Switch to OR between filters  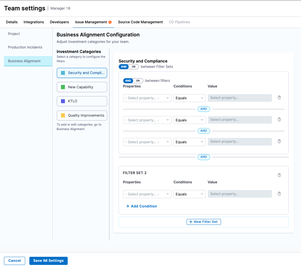point(138,81)
